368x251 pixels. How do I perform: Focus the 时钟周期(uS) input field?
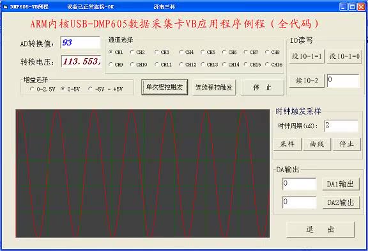point(341,125)
